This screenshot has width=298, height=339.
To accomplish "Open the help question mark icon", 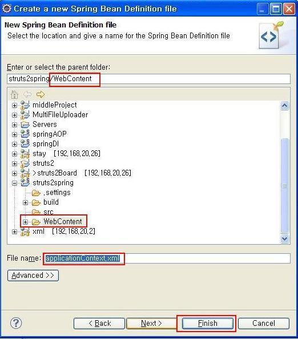I will [16, 323].
